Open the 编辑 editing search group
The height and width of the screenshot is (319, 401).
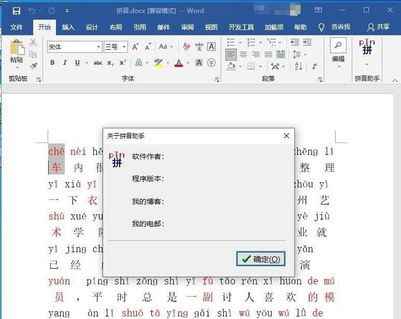[338, 53]
